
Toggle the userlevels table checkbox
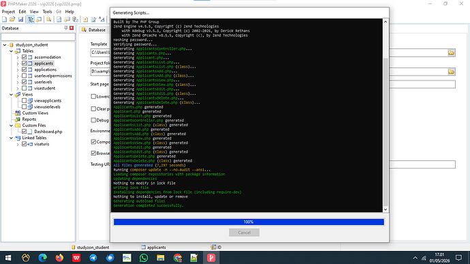pos(25,82)
